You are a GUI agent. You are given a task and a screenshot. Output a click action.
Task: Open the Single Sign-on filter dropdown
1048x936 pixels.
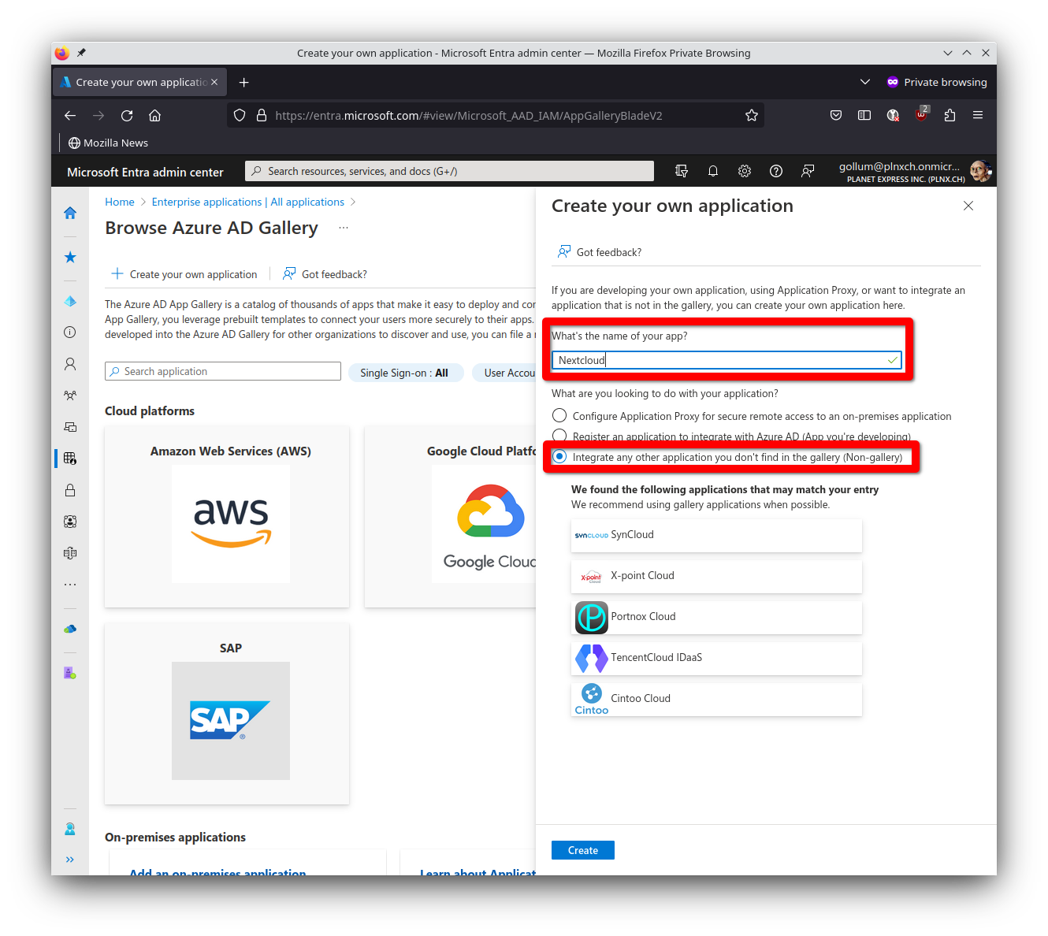pos(406,372)
